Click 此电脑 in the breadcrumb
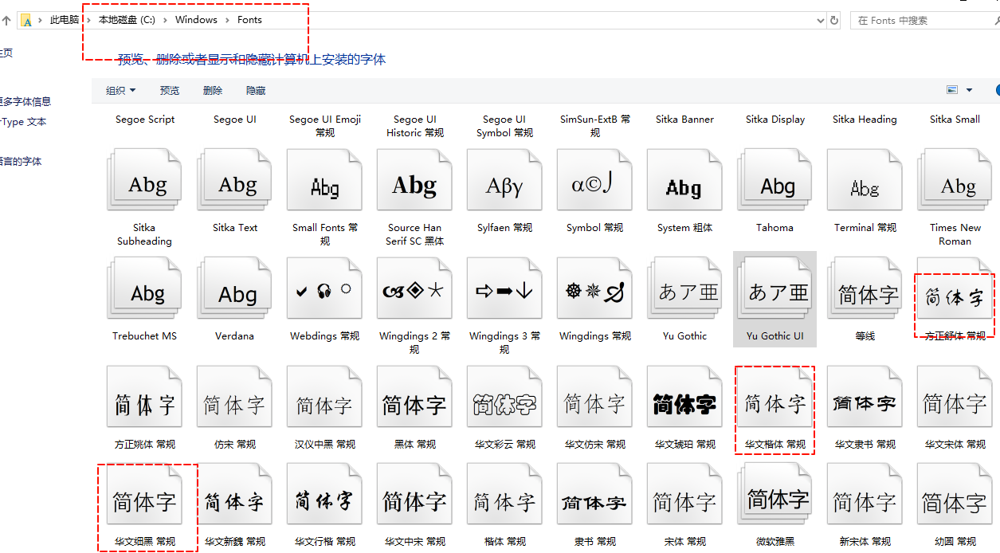 coord(65,20)
